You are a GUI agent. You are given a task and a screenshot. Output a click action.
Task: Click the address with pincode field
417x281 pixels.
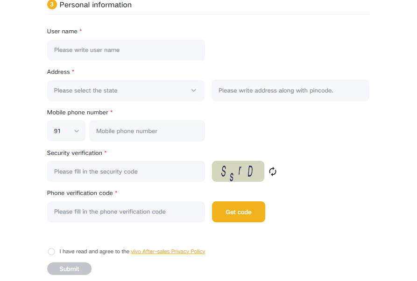[290, 90]
